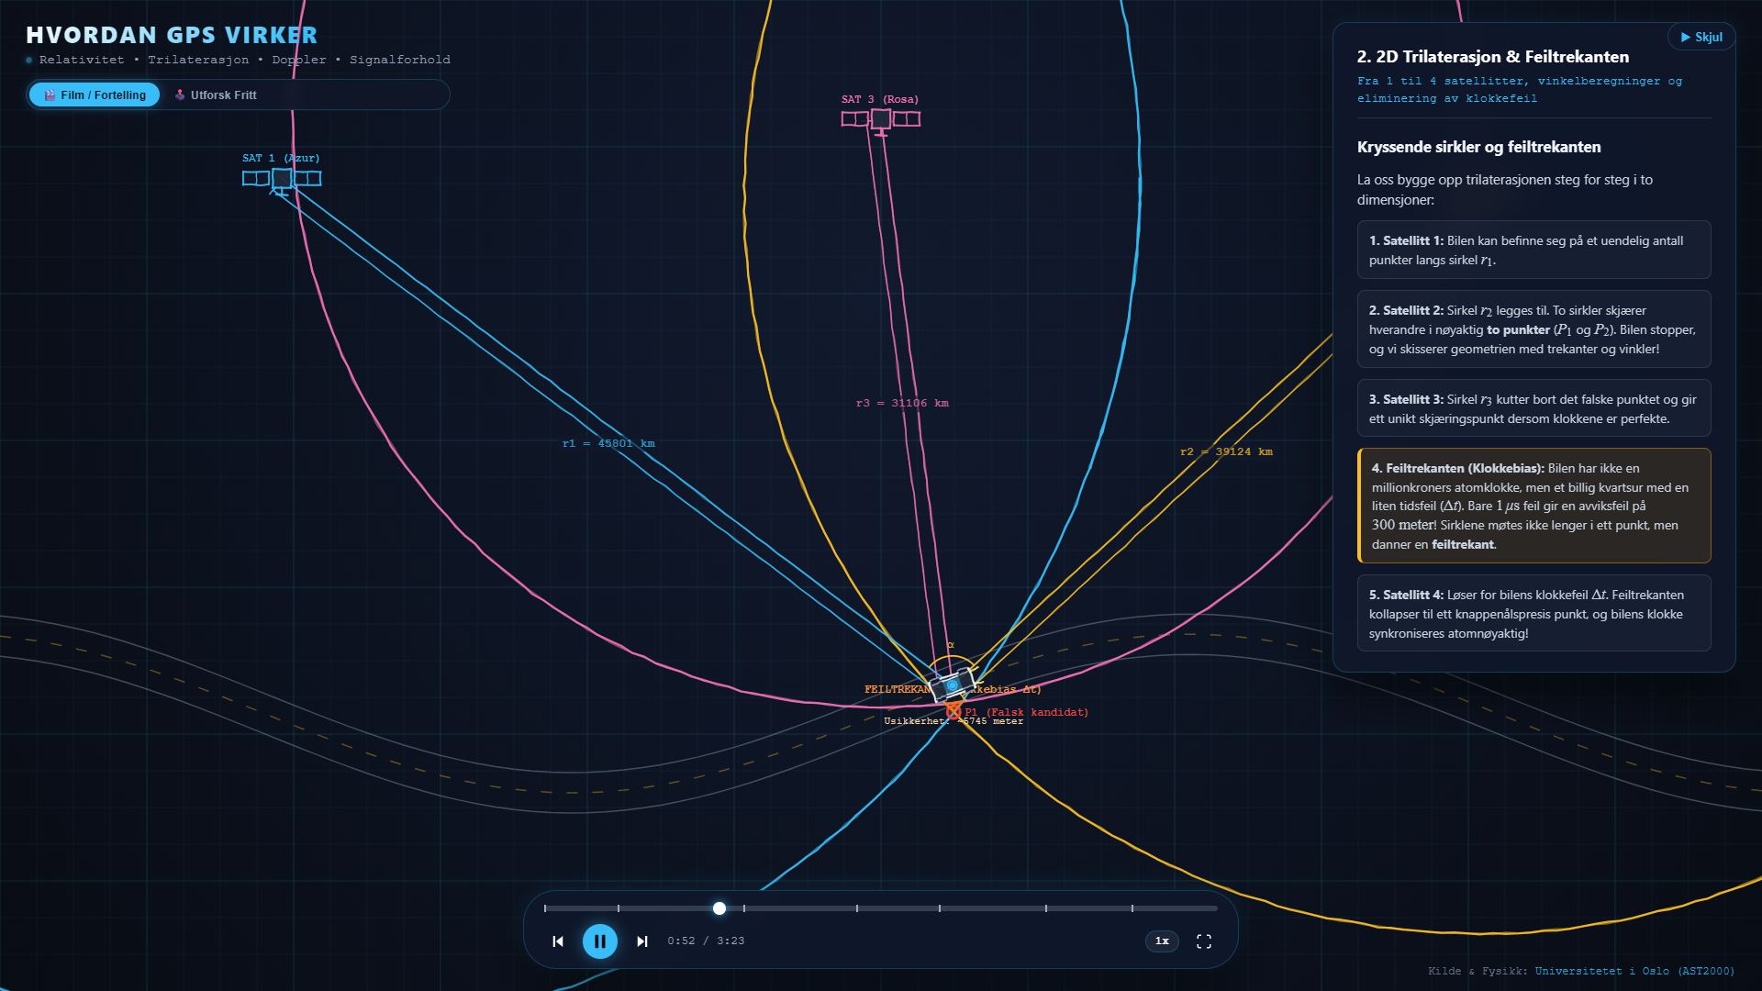The width and height of the screenshot is (1762, 991).
Task: Jump to the last chapter marker on timeline
Action: coord(1132,908)
